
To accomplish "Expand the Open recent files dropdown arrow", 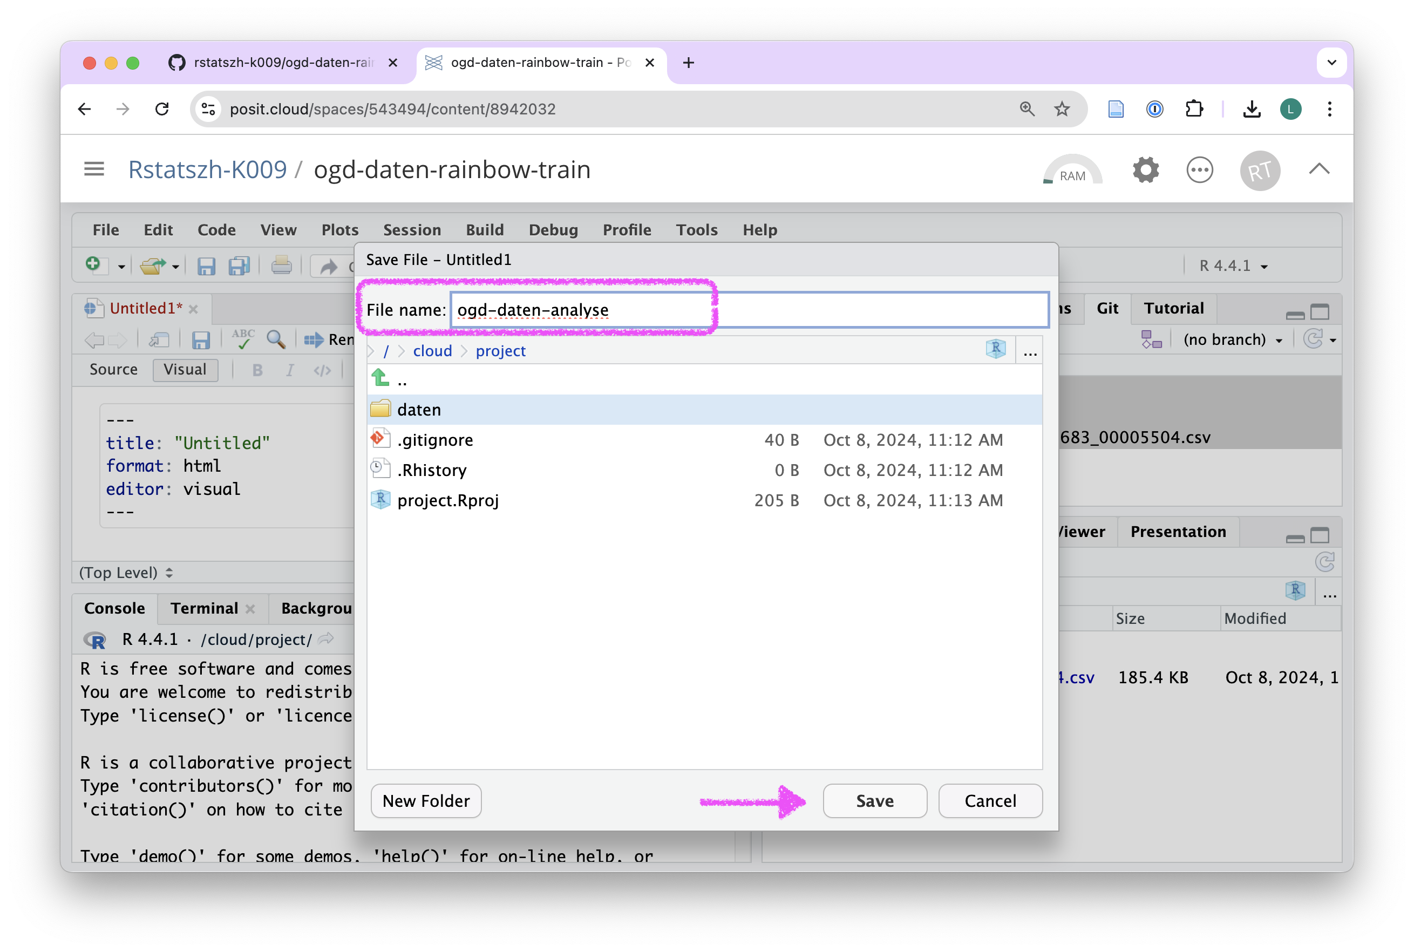I will click(x=175, y=267).
